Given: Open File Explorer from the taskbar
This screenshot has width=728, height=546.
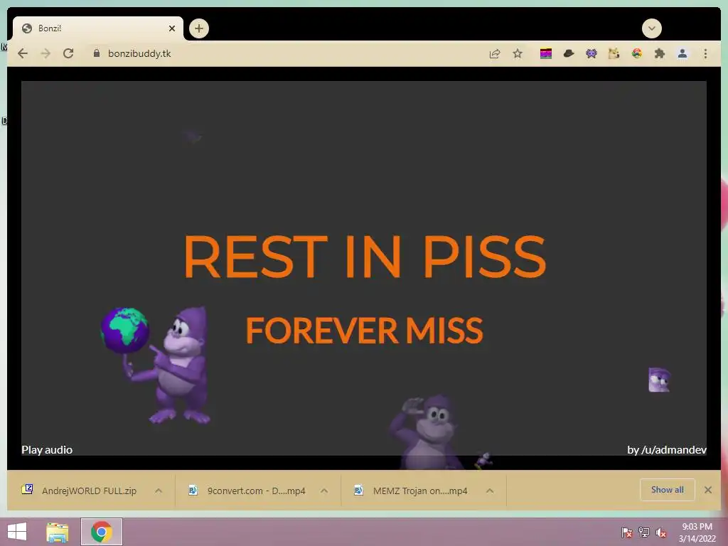Looking at the screenshot, I should (58, 532).
